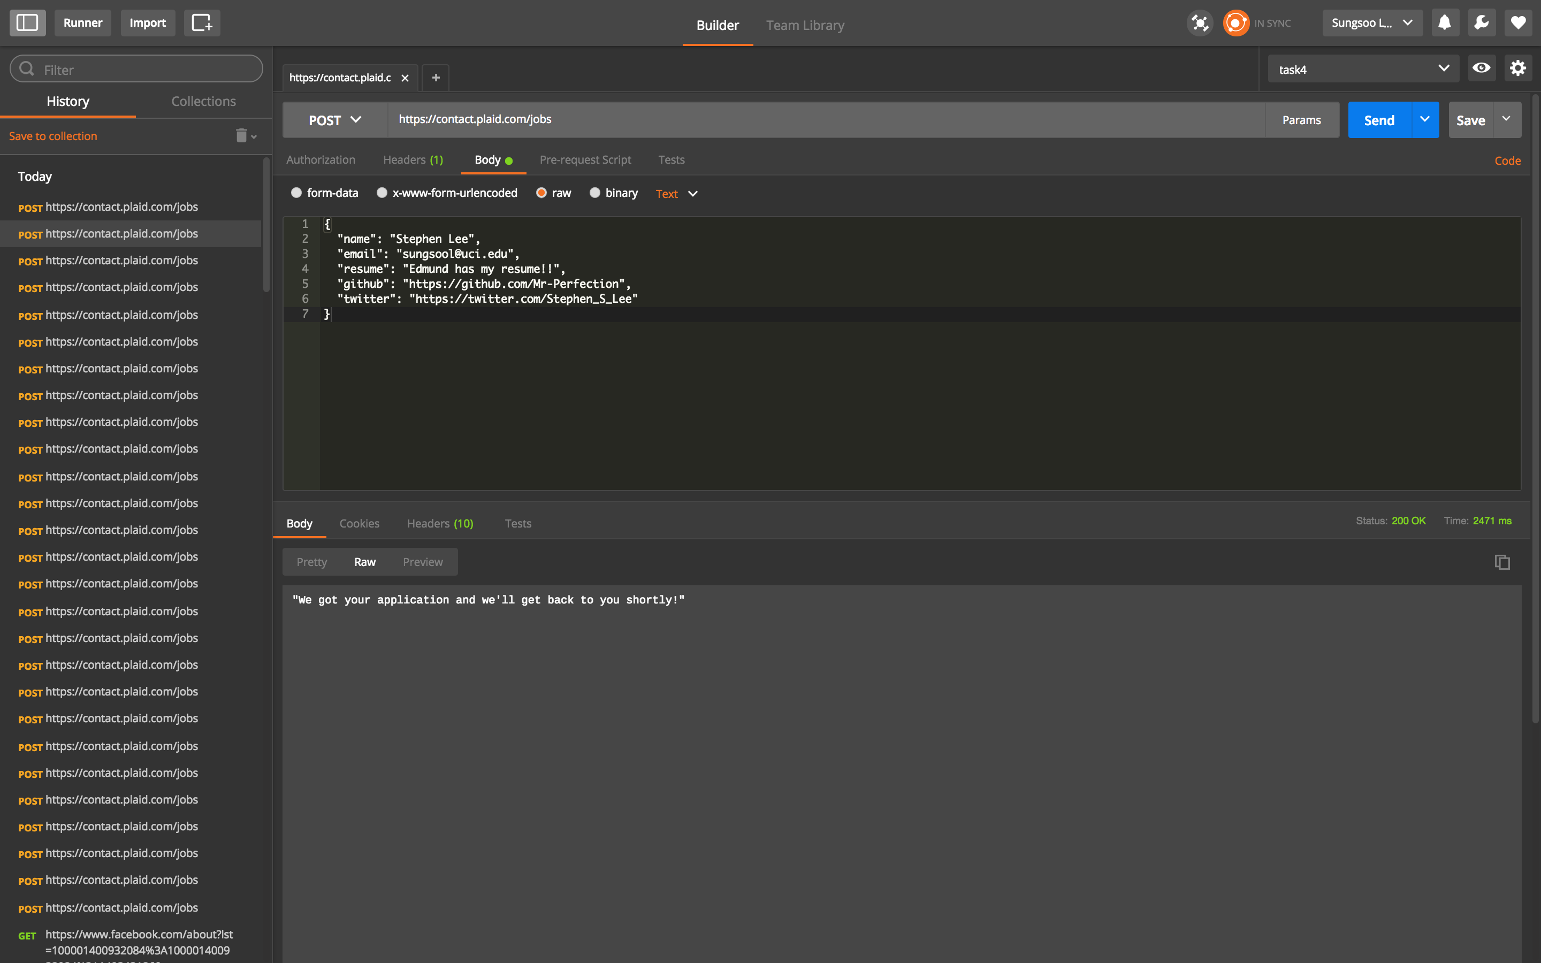Toggle the environment quick look eye icon
1541x963 pixels.
(x=1481, y=68)
